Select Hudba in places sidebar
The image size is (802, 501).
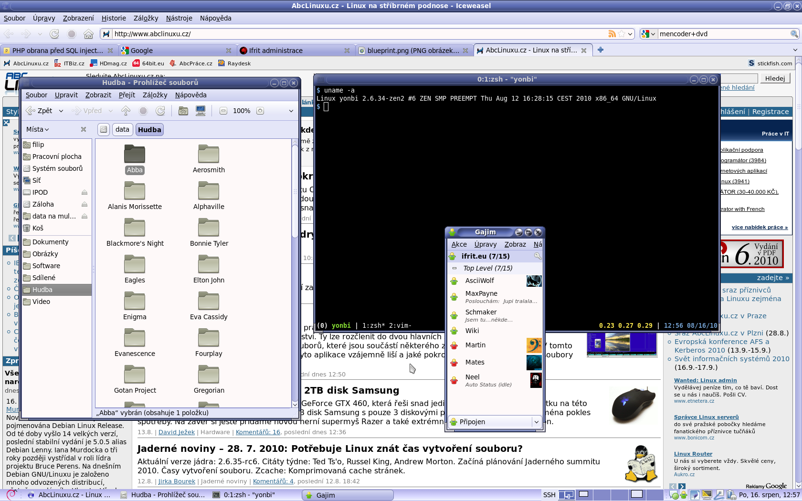point(57,290)
